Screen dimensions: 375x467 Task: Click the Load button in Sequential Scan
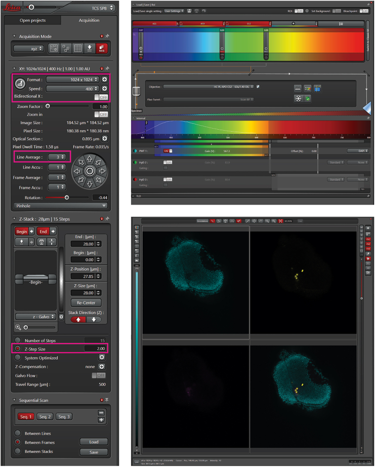pos(94,442)
